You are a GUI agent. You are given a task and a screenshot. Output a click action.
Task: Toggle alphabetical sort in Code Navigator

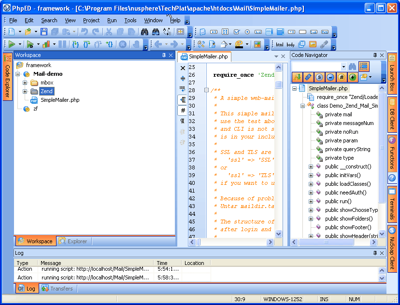tap(297, 77)
